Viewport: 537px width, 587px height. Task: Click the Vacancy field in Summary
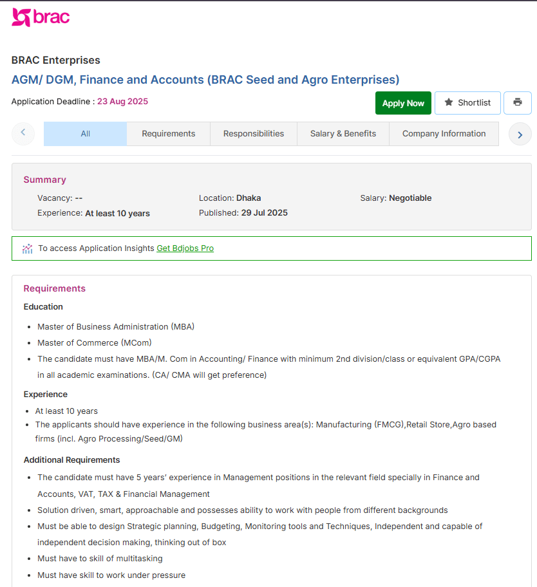tap(60, 198)
